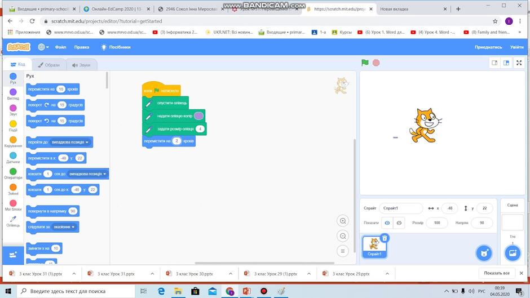Screen dimensions: 530x298
Task: Open the Scratch logo home link
Action: pyautogui.click(x=18, y=47)
